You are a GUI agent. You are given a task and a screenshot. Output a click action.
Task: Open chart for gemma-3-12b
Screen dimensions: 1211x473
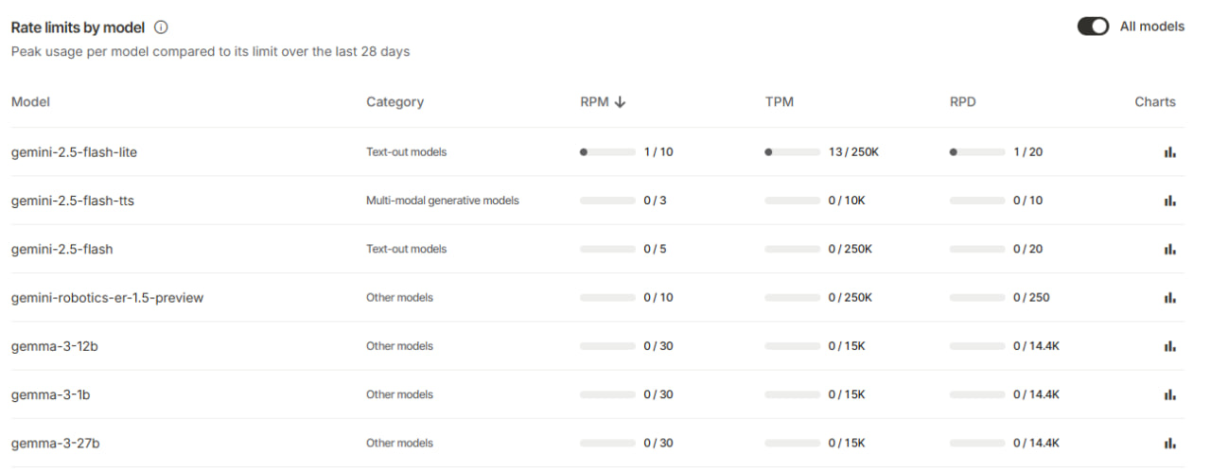[1170, 346]
